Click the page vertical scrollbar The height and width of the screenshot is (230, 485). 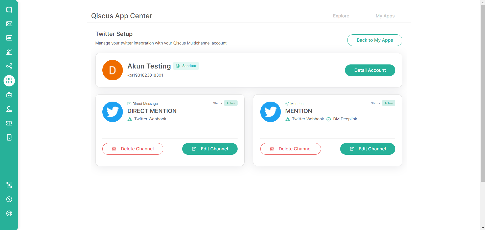coord(482,94)
